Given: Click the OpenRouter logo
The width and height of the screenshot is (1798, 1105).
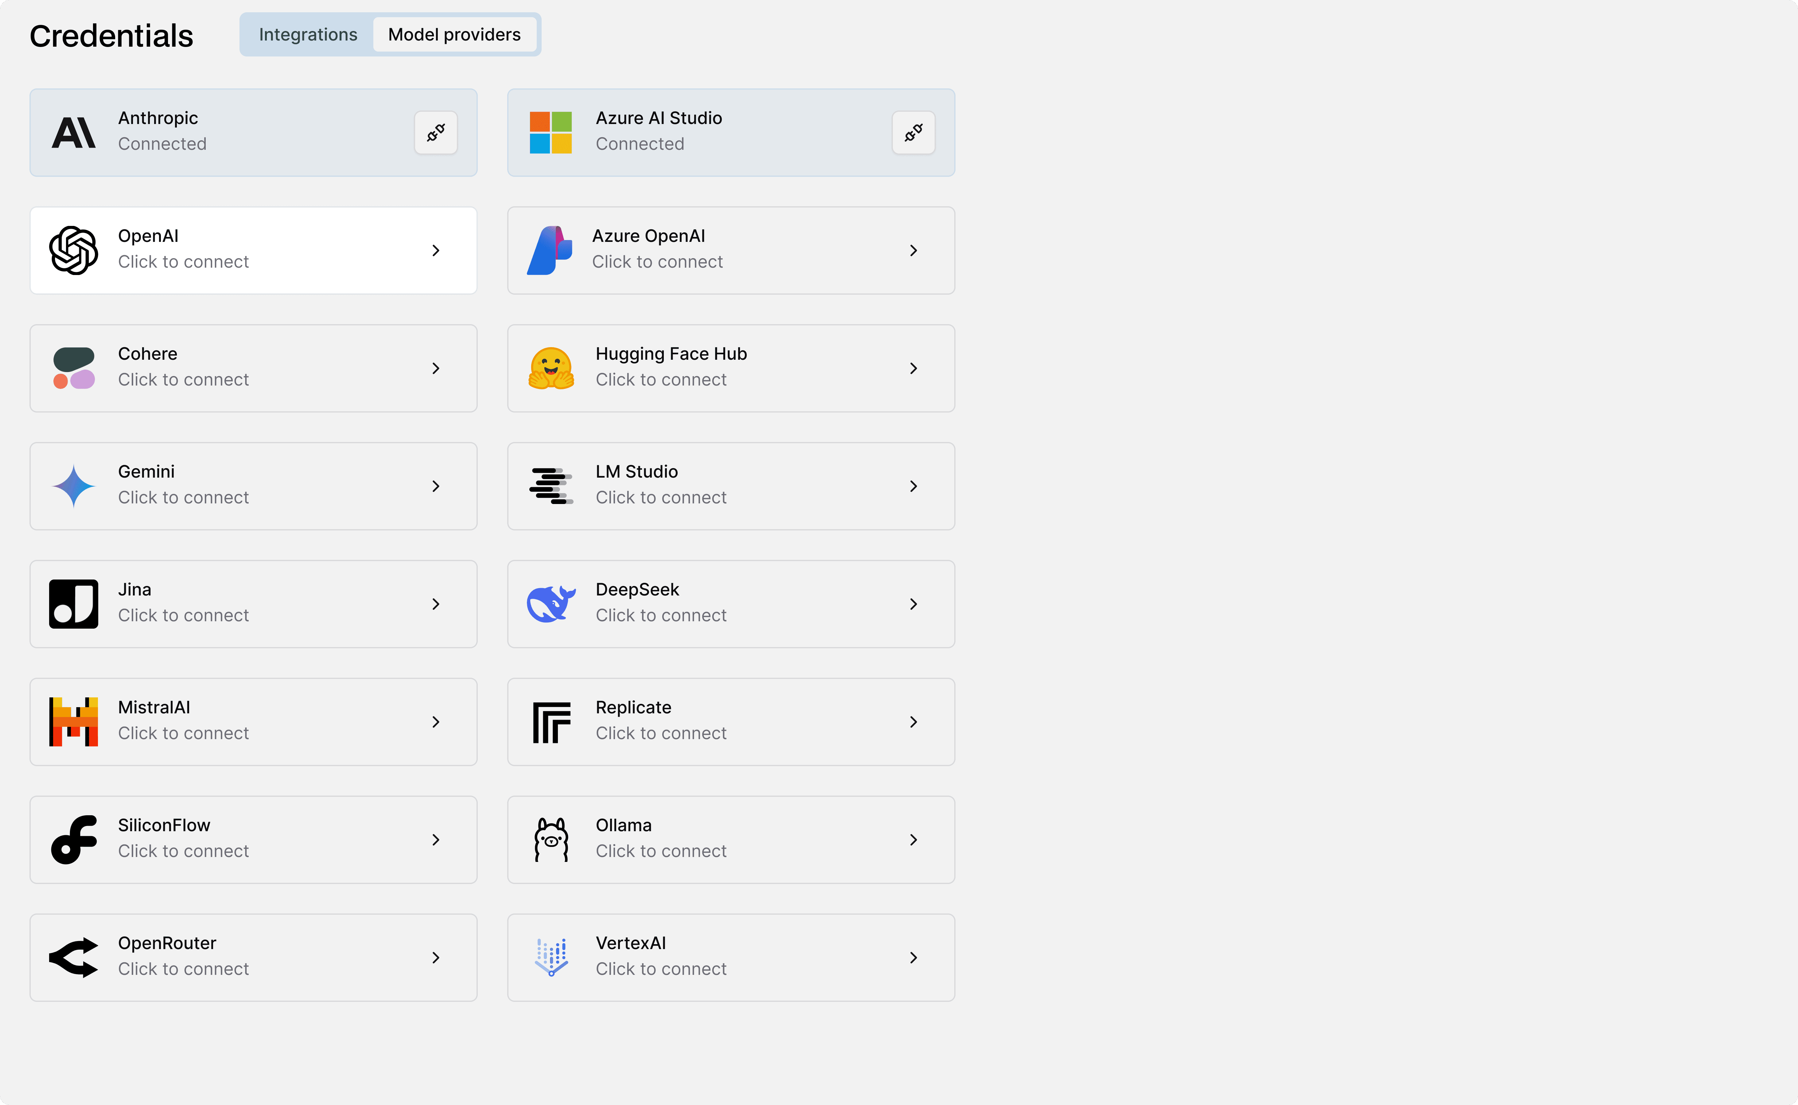Looking at the screenshot, I should tap(74, 958).
